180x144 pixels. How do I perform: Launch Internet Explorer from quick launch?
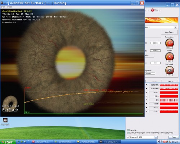coord(19,142)
